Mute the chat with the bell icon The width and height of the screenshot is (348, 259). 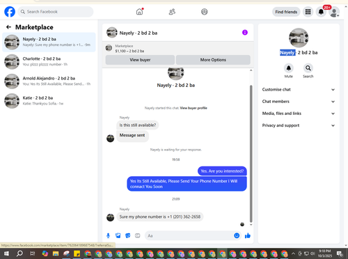pyautogui.click(x=289, y=68)
